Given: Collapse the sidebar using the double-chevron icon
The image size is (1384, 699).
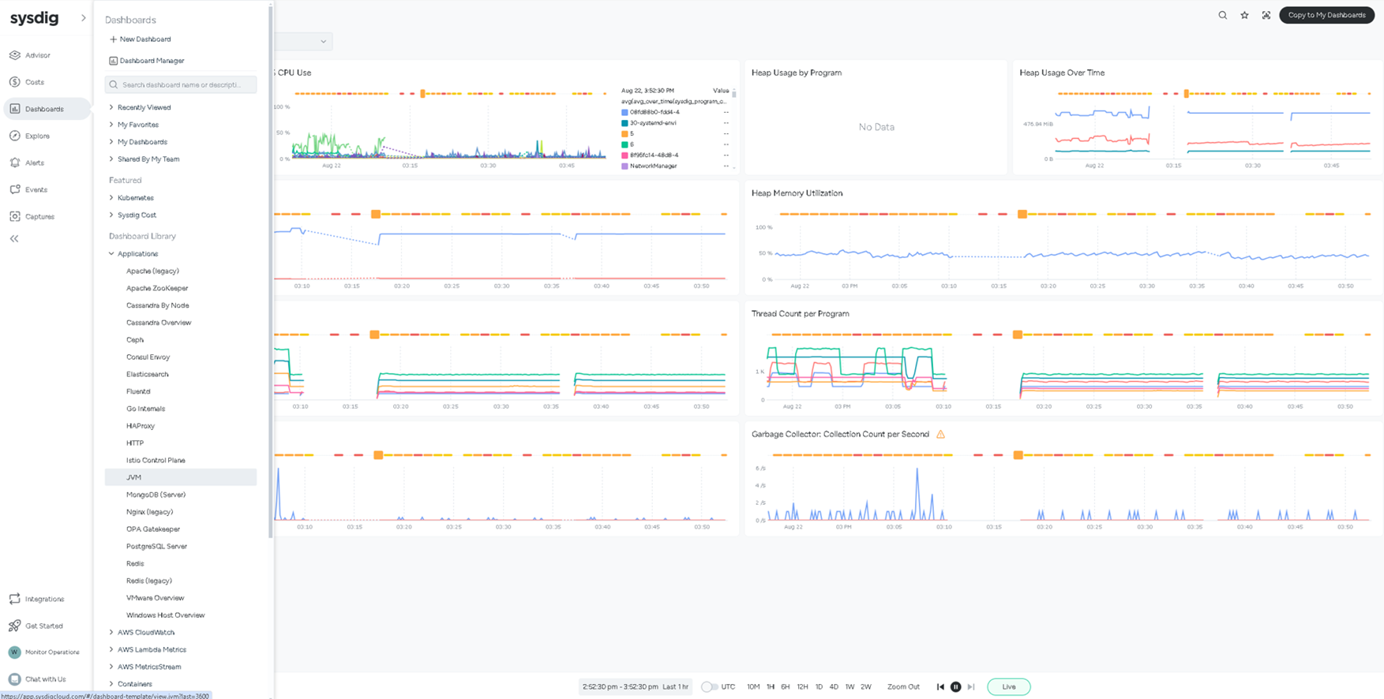Looking at the screenshot, I should (14, 238).
